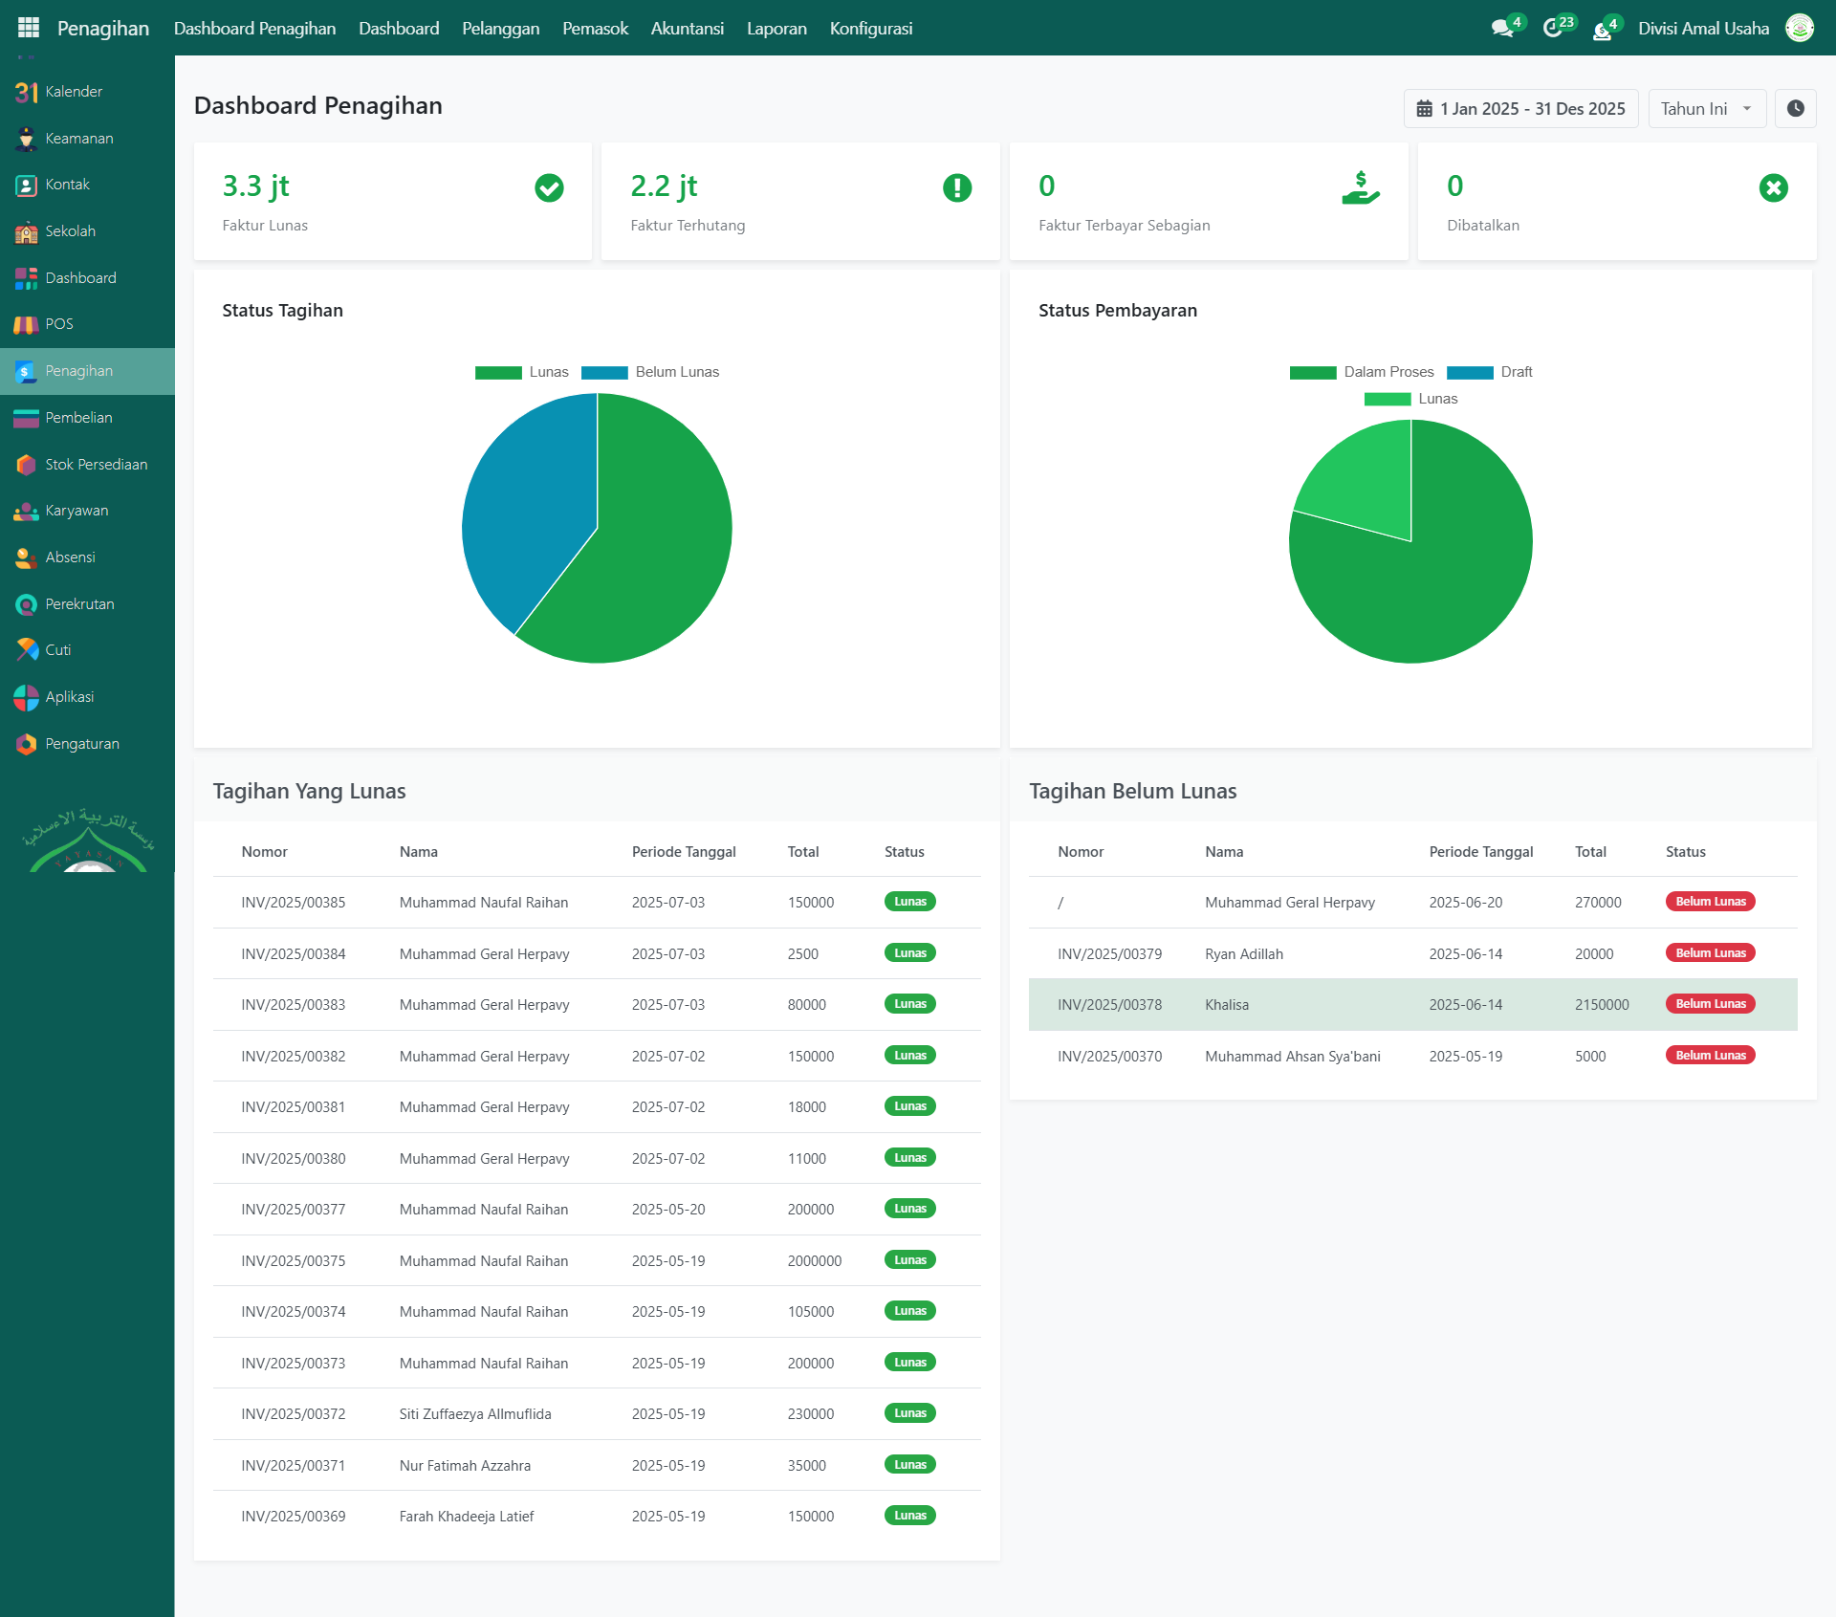The height and width of the screenshot is (1617, 1836).
Task: Open the chat messages icon with badge
Action: tap(1502, 29)
